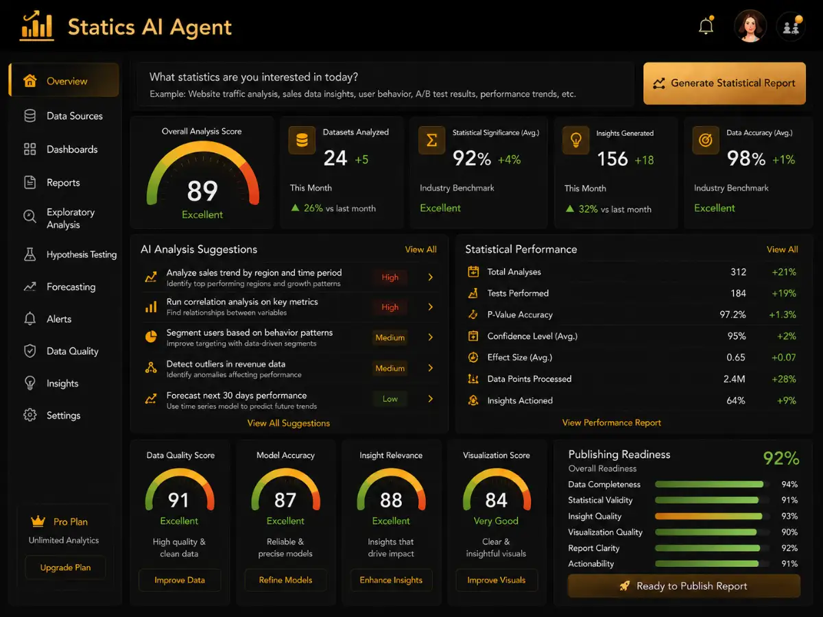Open Insights in the sidebar
Image resolution: width=823 pixels, height=617 pixels.
(x=64, y=383)
